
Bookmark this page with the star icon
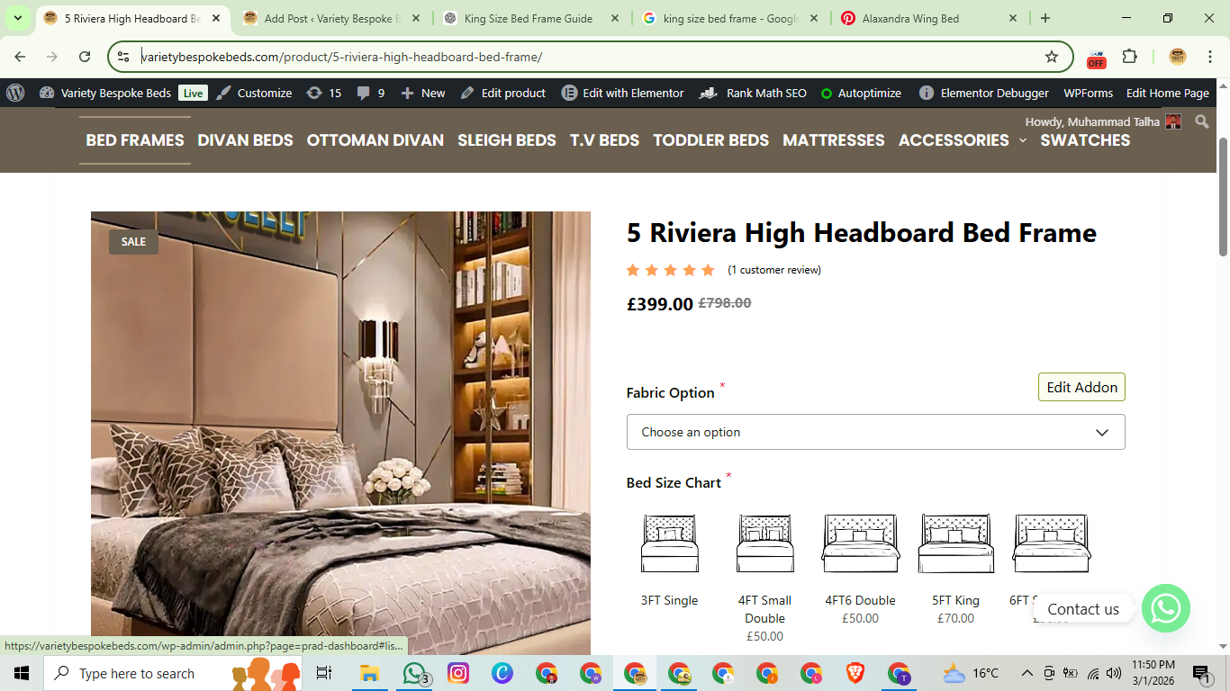coord(1051,57)
